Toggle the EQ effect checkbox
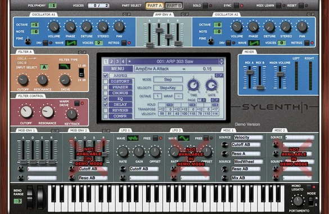This screenshot has width=329, height=214. [x=106, y=99]
